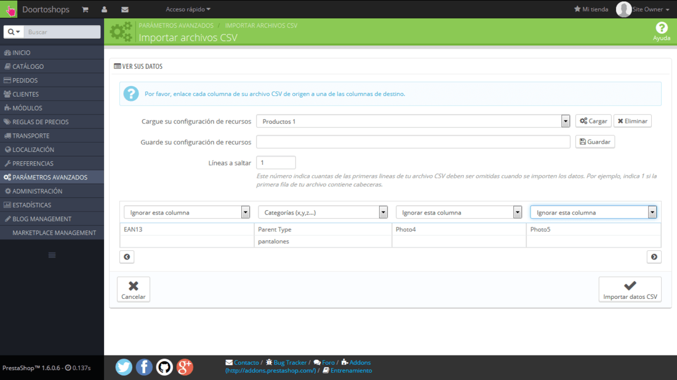Click the pantalones table cell

coord(323,242)
